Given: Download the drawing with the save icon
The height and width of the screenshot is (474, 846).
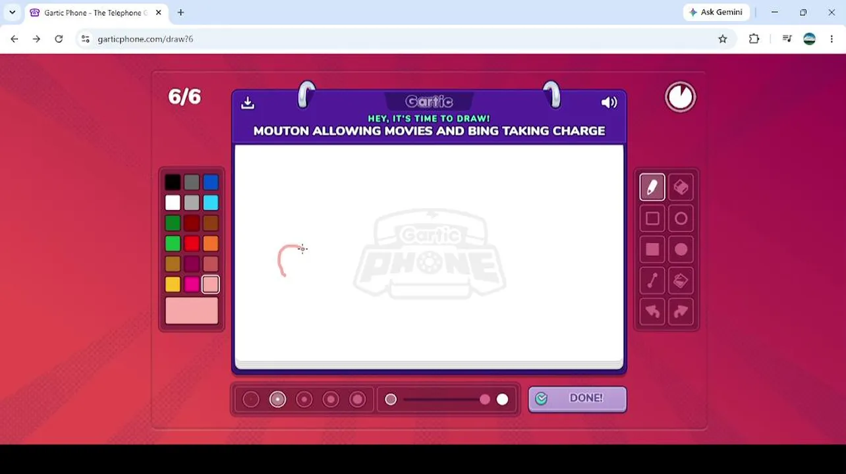Looking at the screenshot, I should tap(248, 103).
